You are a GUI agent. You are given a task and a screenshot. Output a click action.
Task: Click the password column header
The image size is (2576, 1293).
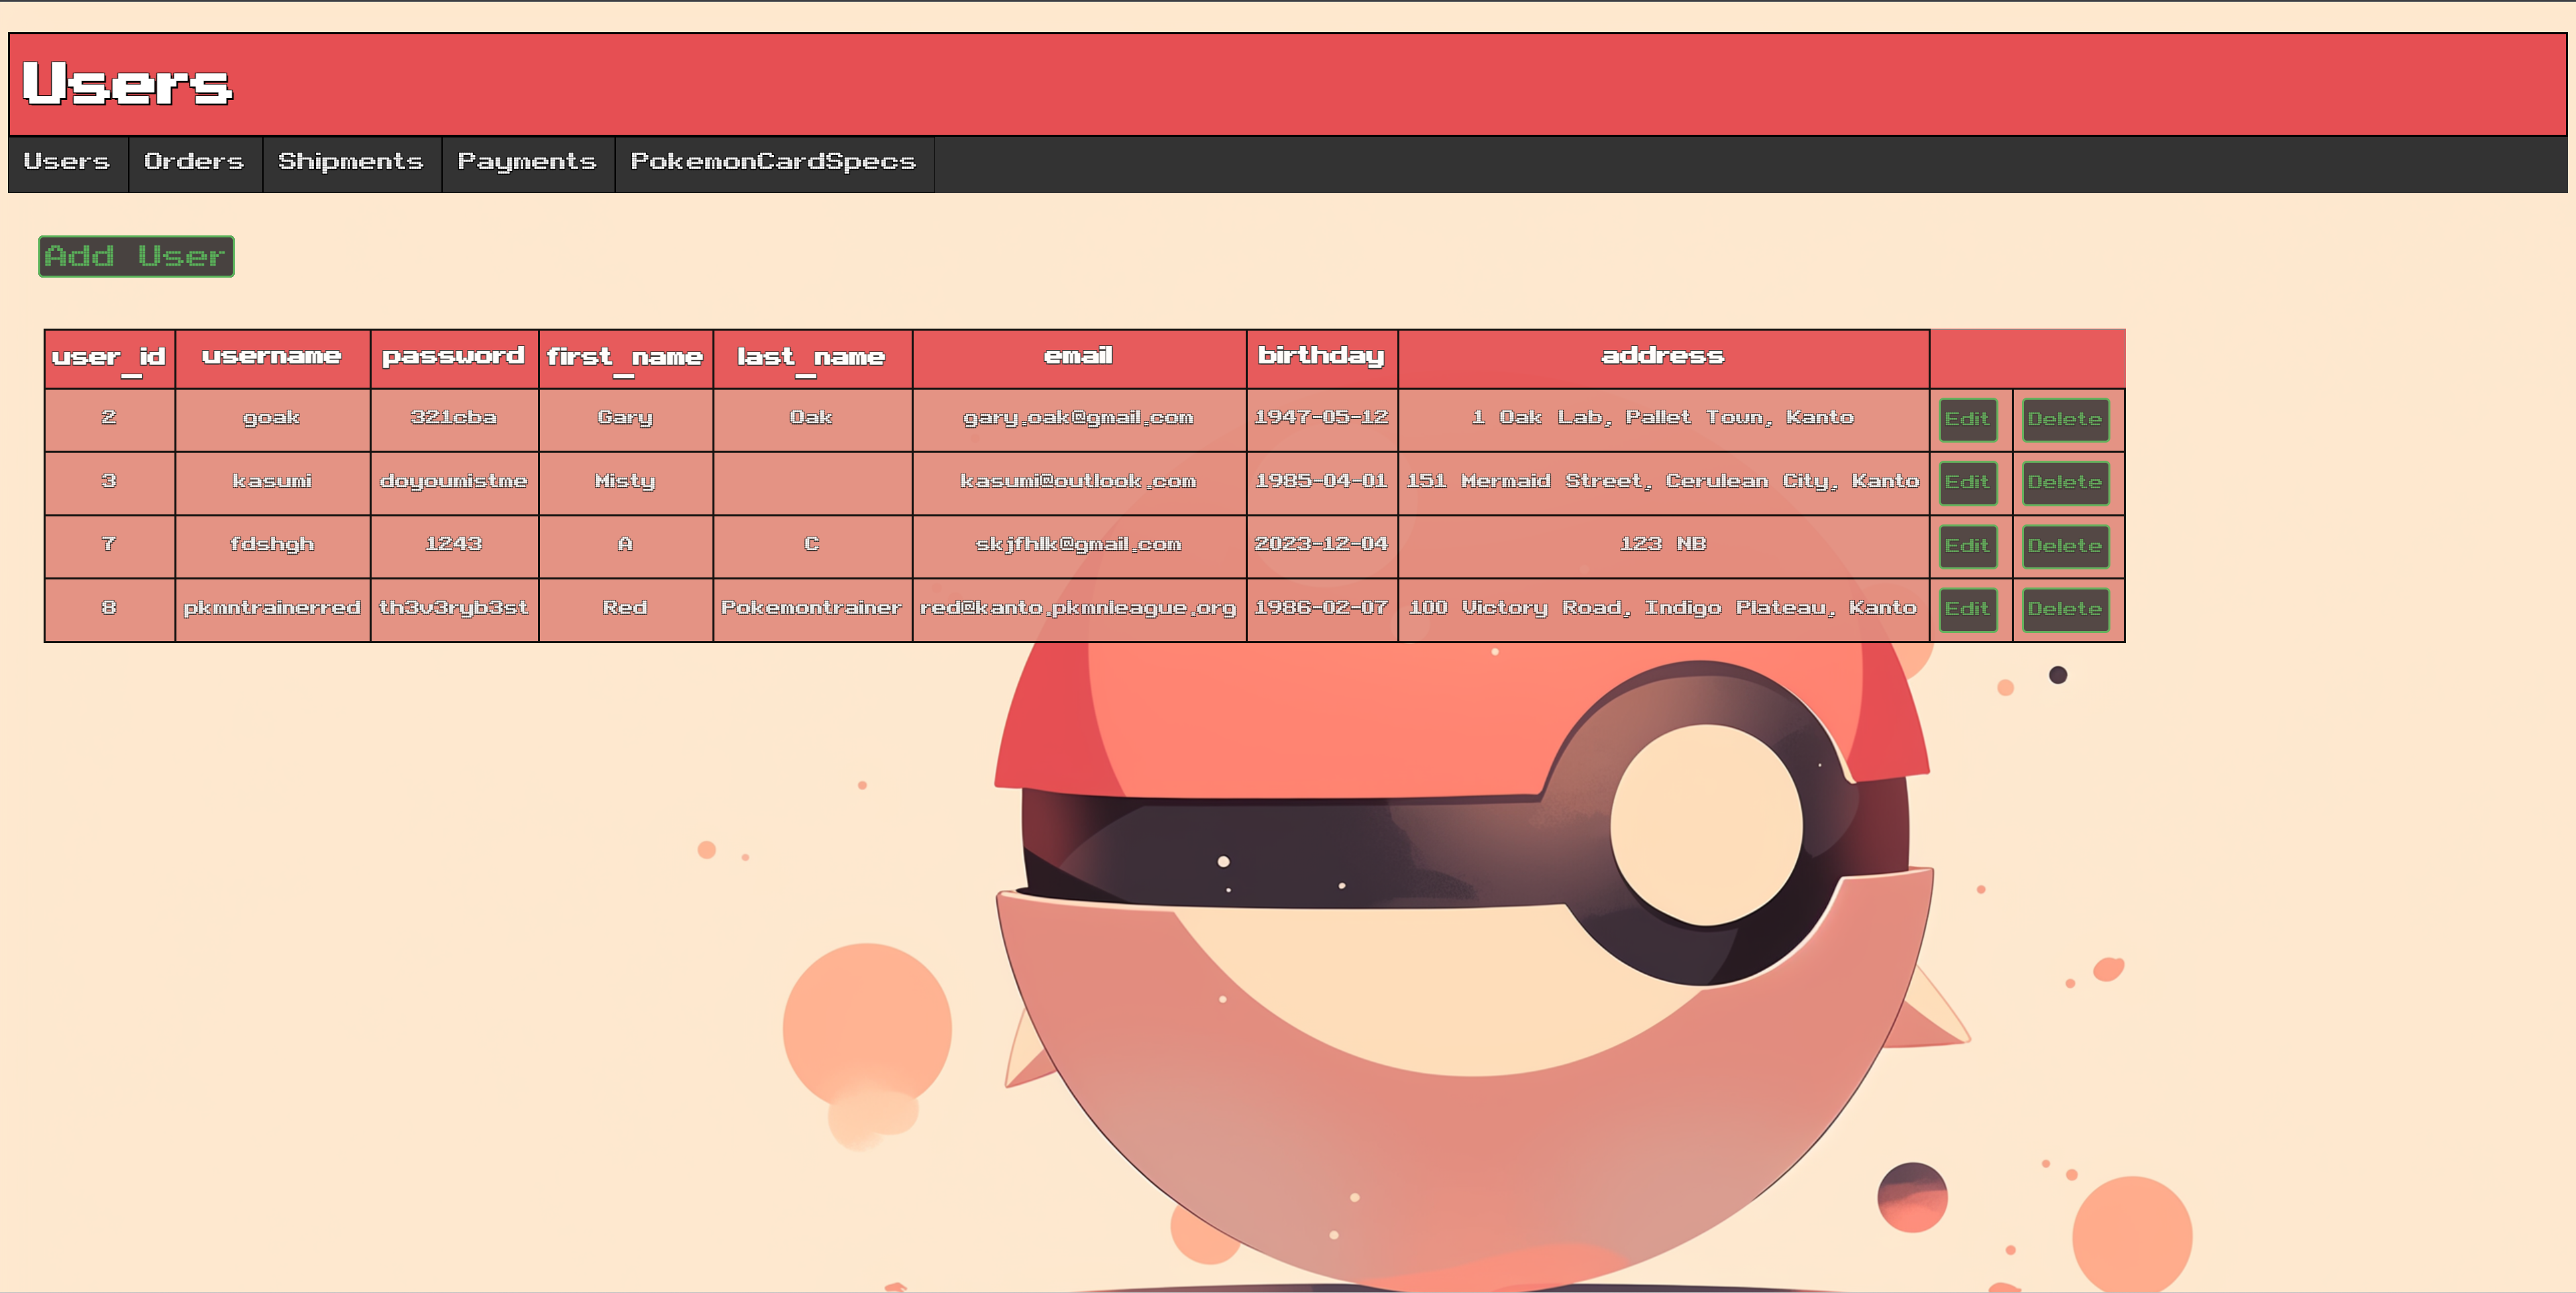click(x=454, y=358)
